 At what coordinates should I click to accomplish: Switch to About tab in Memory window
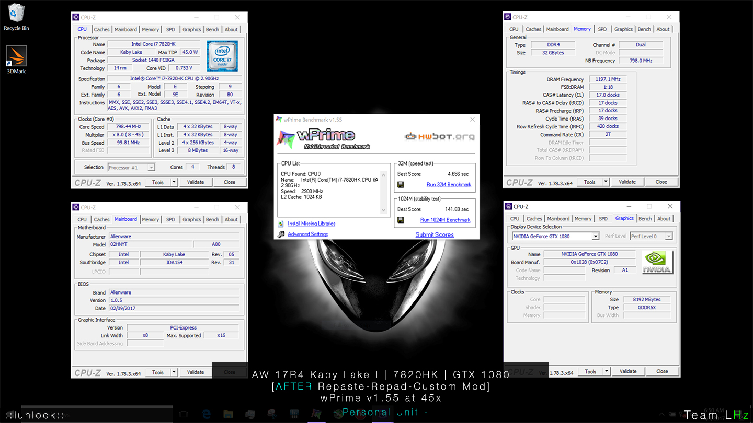coord(663,29)
